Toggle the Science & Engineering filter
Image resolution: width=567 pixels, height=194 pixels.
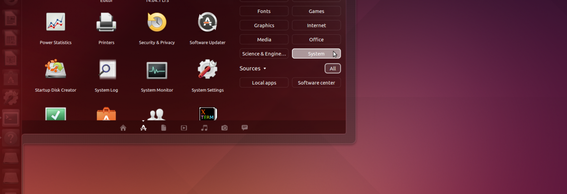click(264, 54)
